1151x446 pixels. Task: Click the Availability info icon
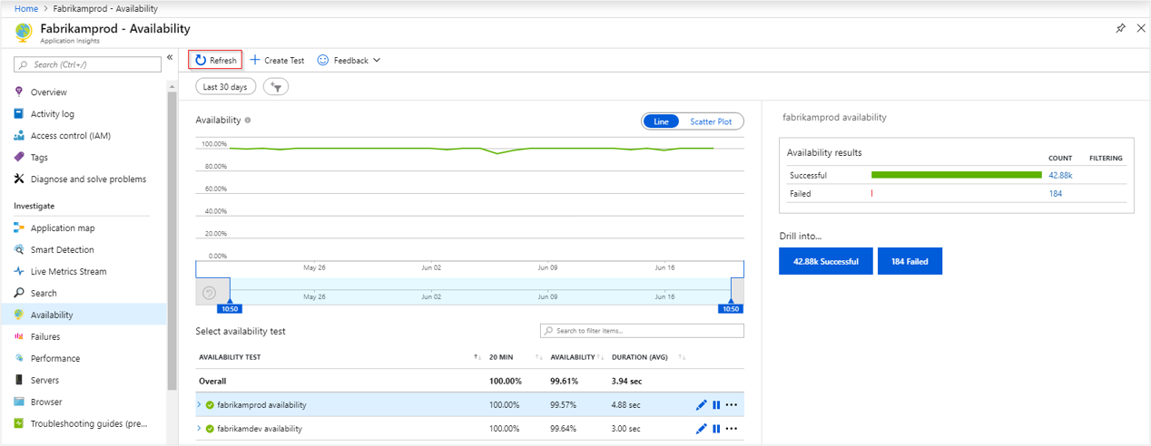click(248, 121)
